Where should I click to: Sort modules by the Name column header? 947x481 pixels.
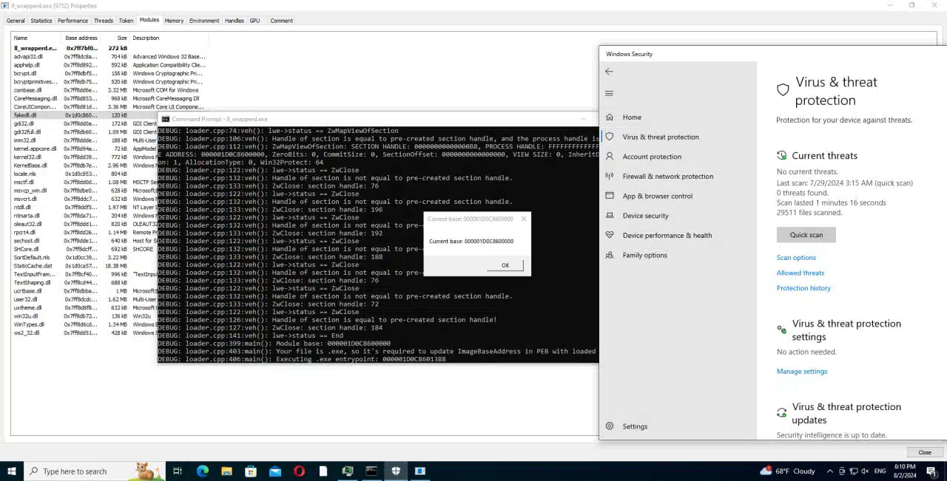(36, 38)
